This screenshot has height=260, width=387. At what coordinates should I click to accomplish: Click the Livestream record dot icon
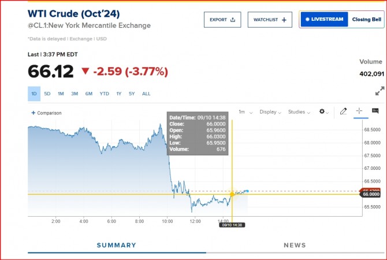[x=306, y=20]
